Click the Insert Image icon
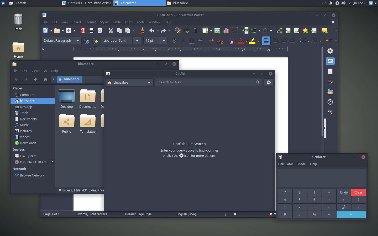378x236 pixels. coord(217,30)
